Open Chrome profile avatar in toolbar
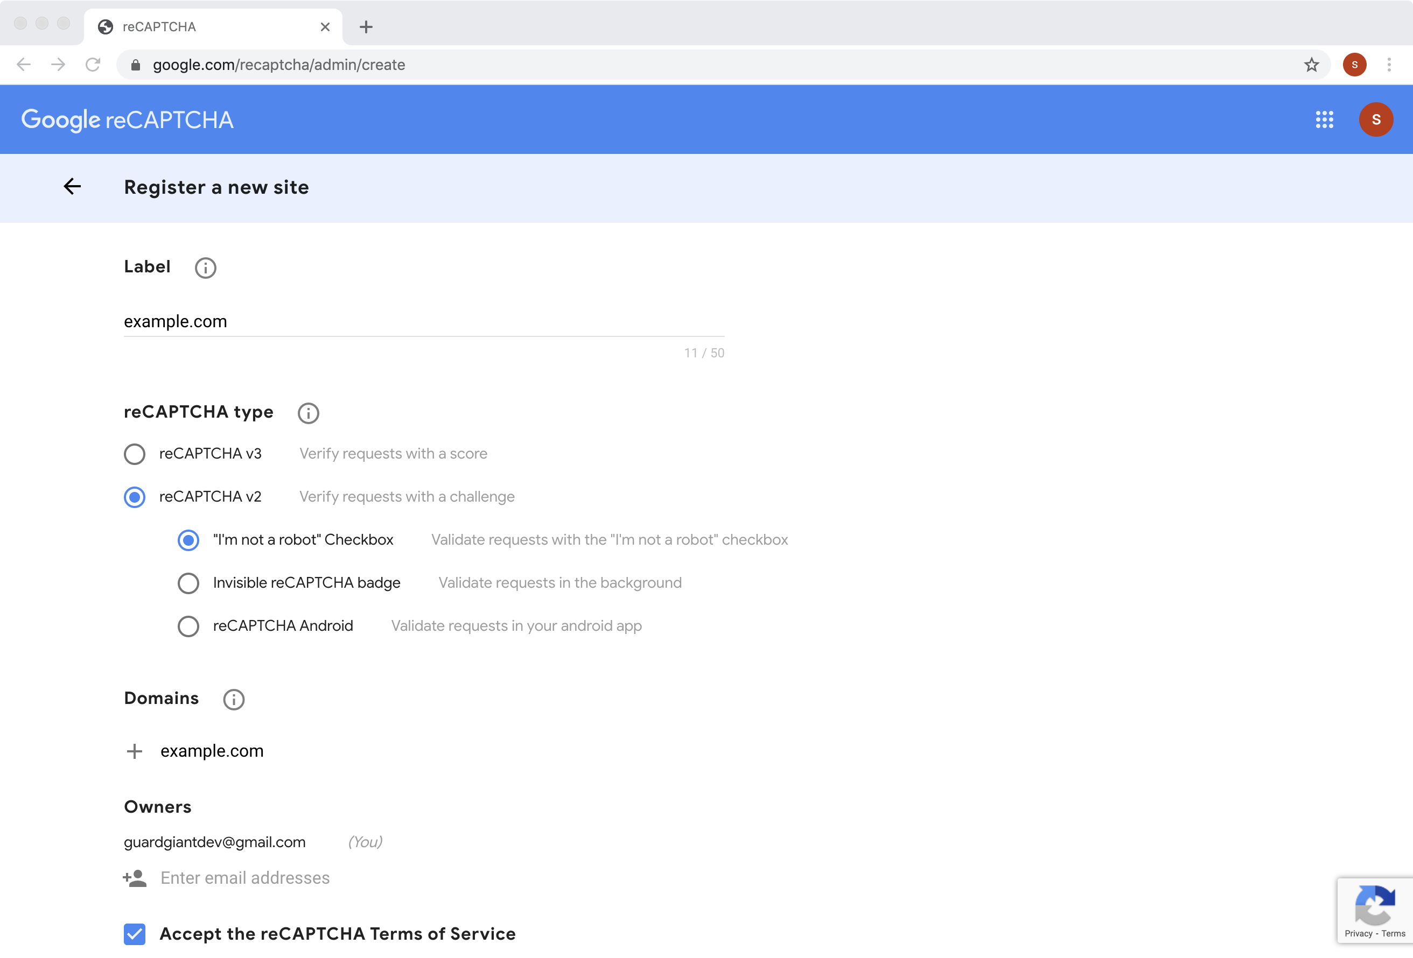This screenshot has height=958, width=1413. coord(1355,65)
